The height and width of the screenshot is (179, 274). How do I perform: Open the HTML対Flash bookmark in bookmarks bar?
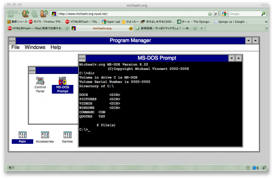[82, 21]
